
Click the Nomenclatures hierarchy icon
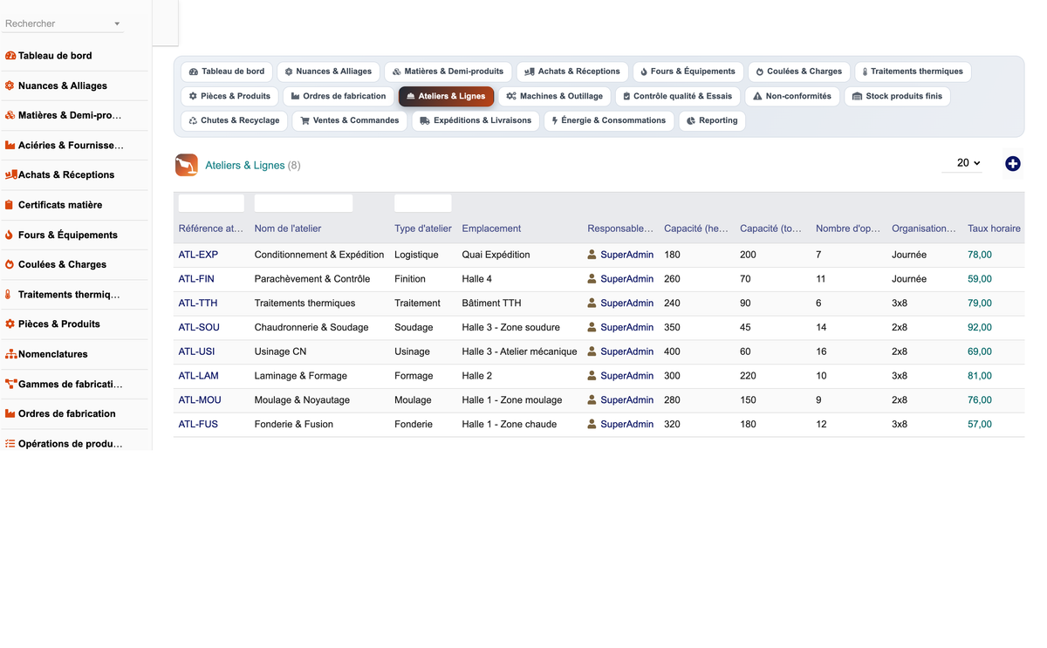click(11, 354)
